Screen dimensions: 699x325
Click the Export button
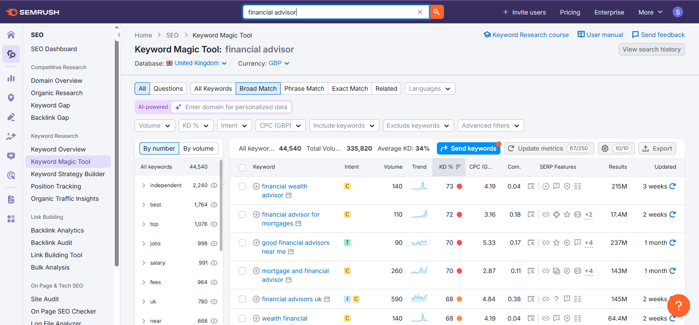pyautogui.click(x=657, y=148)
